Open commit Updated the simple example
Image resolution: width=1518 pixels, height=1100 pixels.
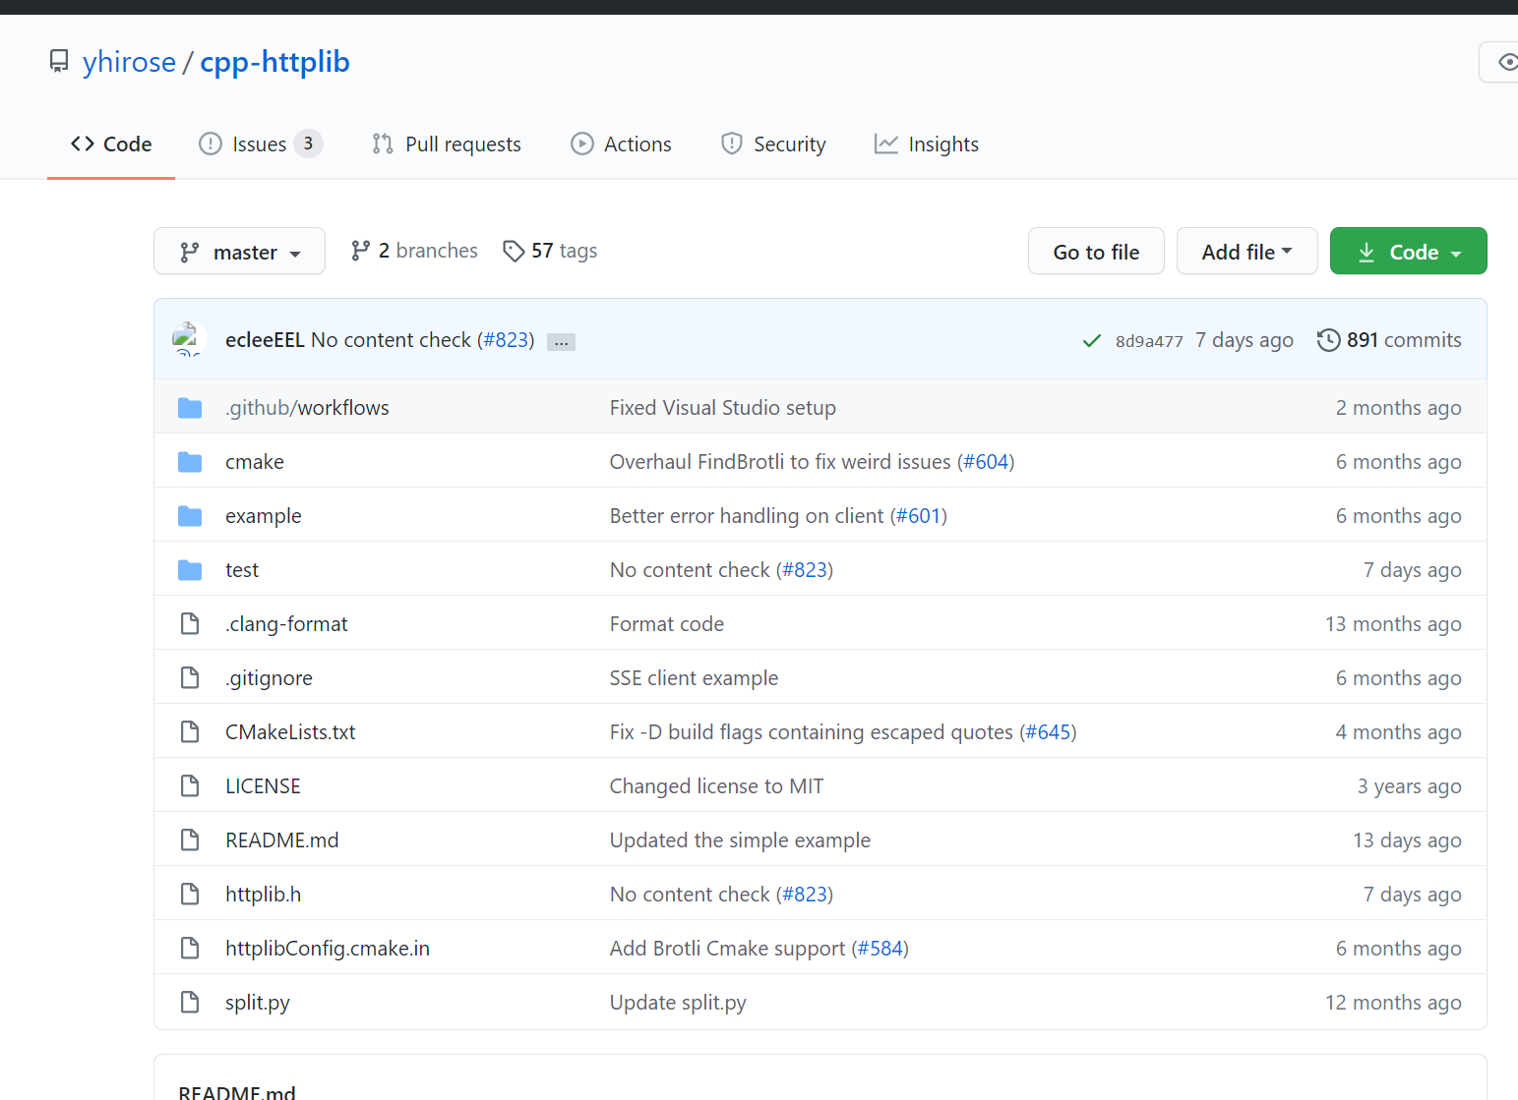[x=740, y=840]
